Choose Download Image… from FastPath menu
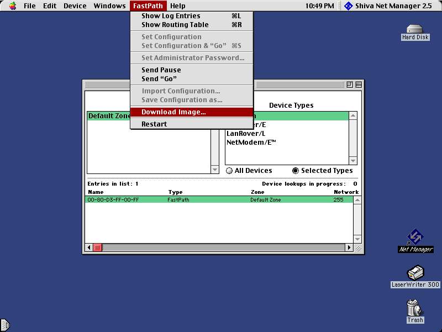Viewport: 442px width, 332px height. (x=173, y=112)
